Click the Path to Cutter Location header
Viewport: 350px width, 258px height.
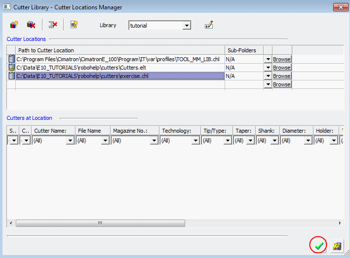click(119, 50)
